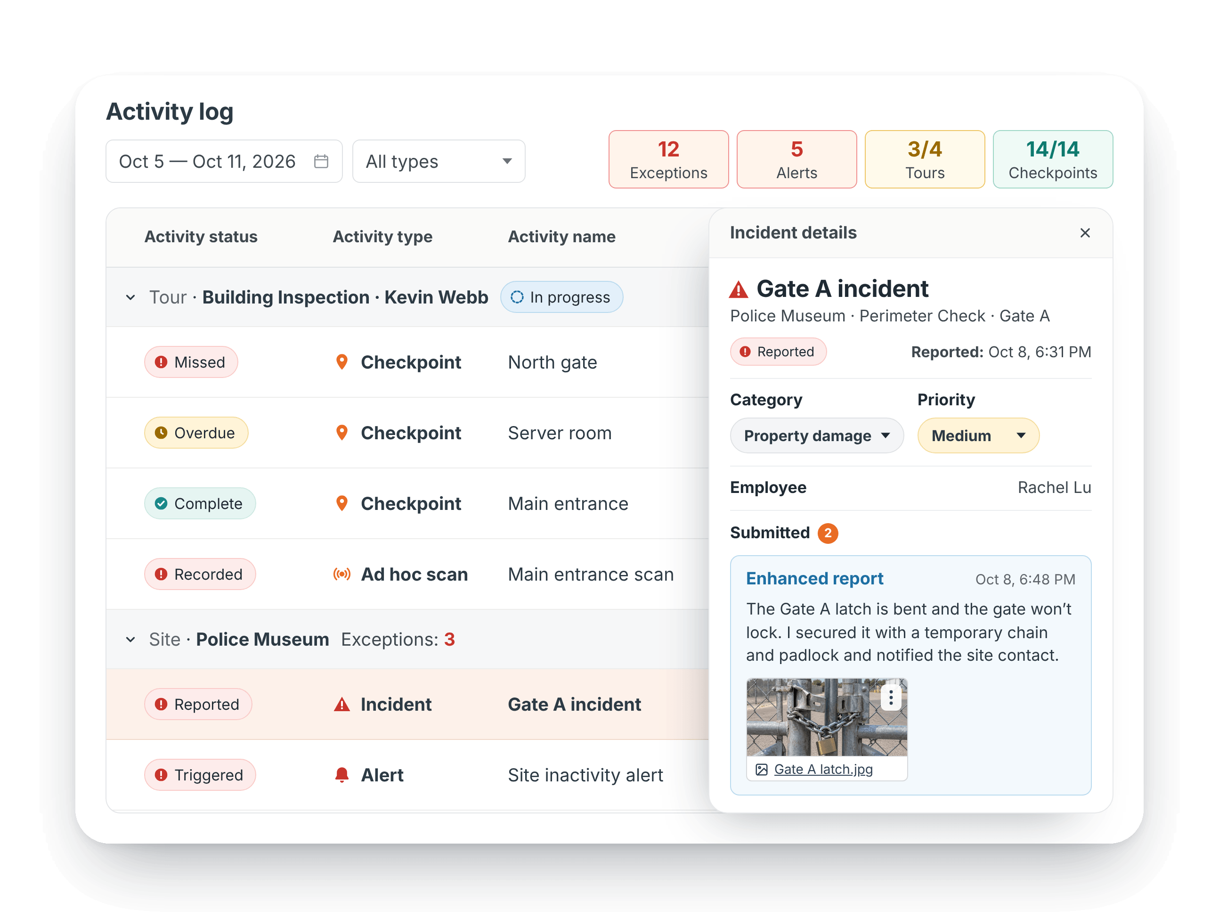Click the incident triangle icon in Gate A row

click(341, 705)
